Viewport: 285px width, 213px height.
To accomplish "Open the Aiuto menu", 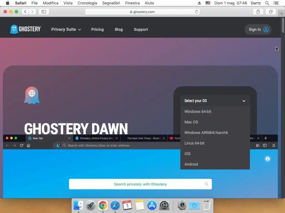I will point(149,3).
